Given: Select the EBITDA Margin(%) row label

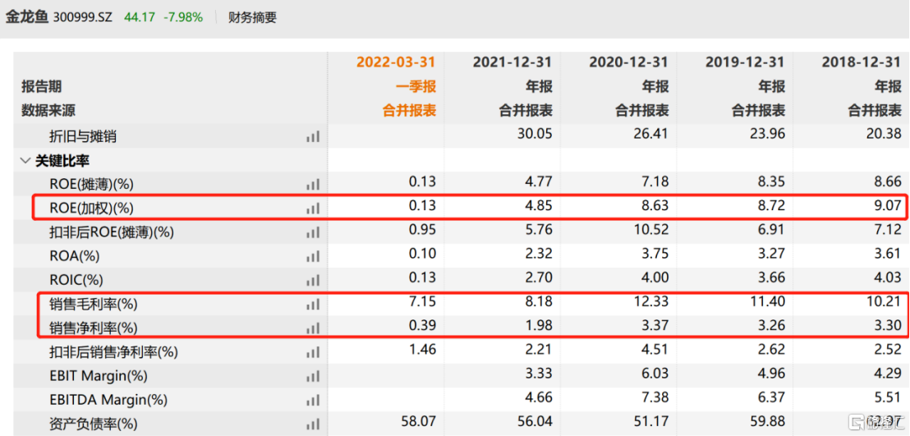Looking at the screenshot, I should (108, 400).
